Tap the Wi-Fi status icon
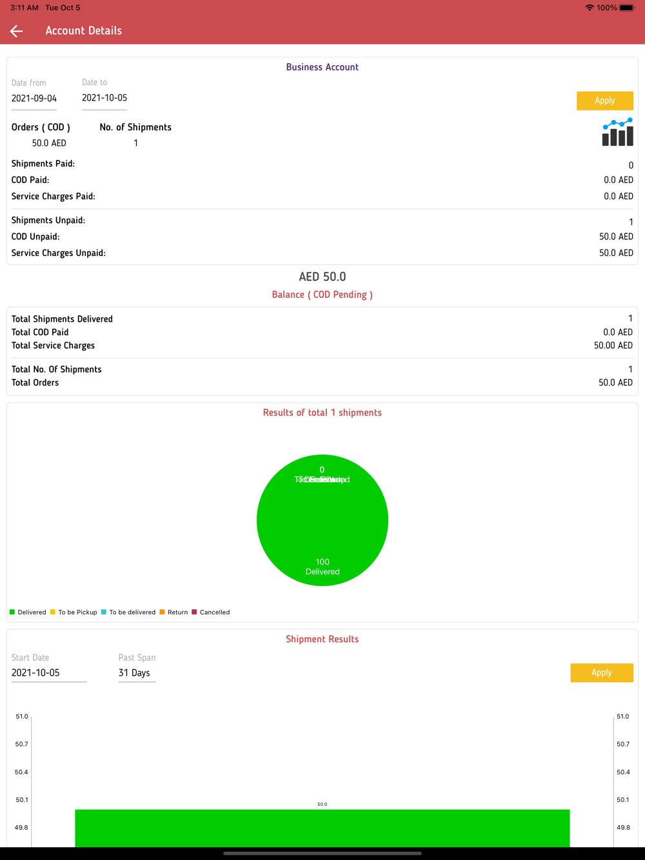 590,8
